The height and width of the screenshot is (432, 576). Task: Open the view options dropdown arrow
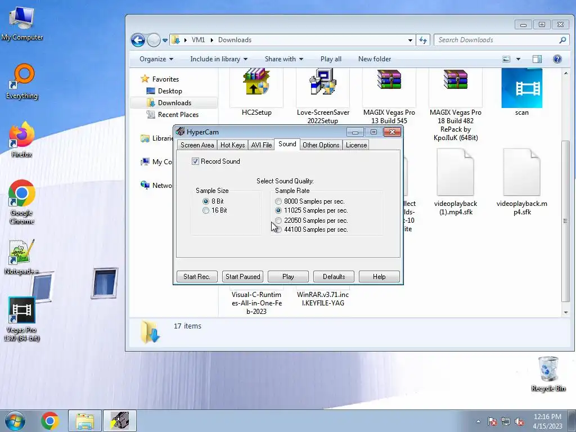point(518,59)
